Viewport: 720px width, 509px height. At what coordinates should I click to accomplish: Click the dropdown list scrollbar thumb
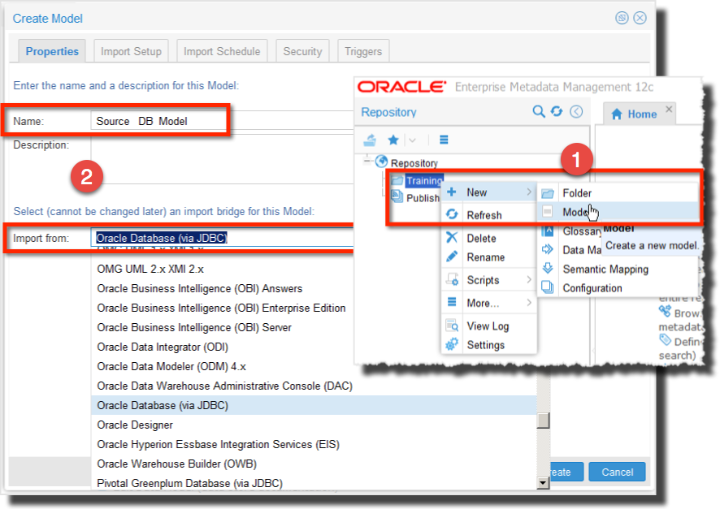point(543,421)
